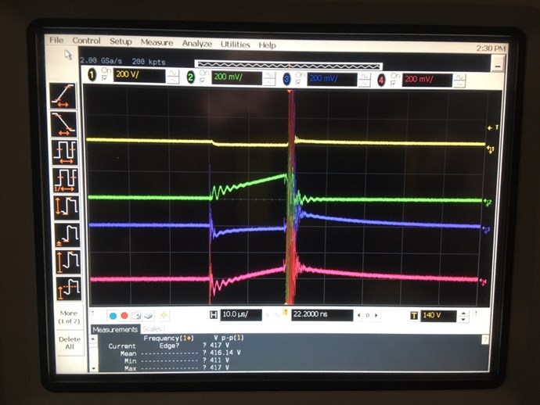
Task: Click the channel 4 red number button
Action: 381,81
